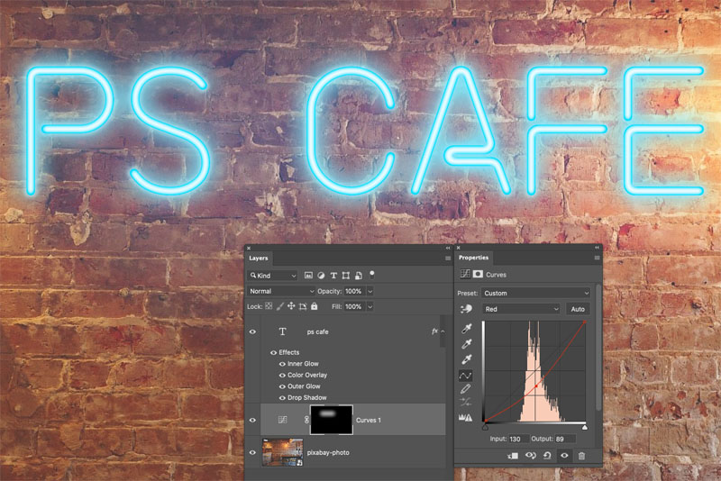Open the Custom preset dropdown
The image size is (721, 481).
[x=536, y=293]
